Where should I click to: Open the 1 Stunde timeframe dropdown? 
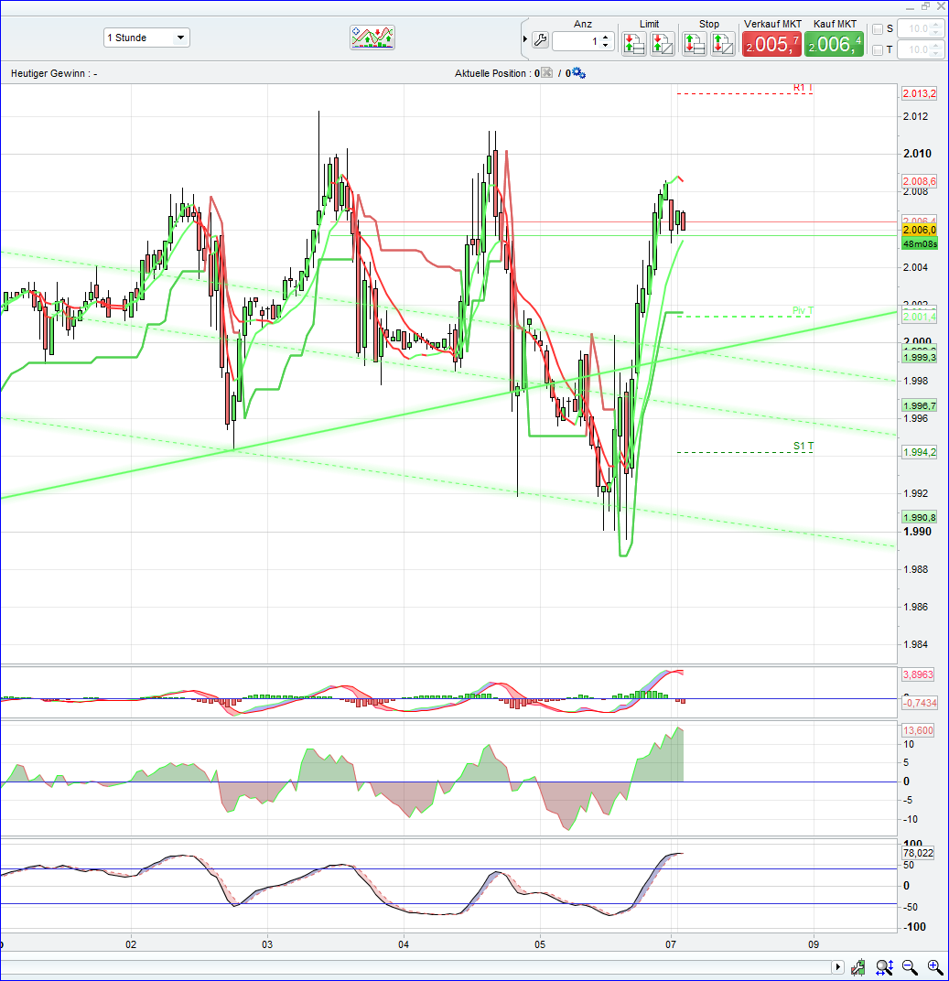tap(146, 38)
